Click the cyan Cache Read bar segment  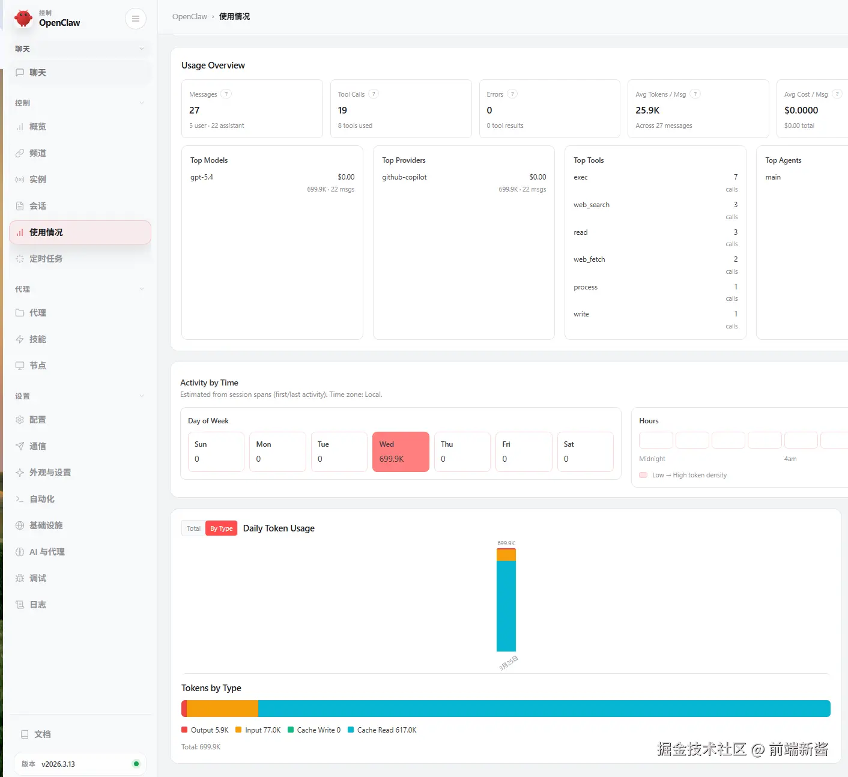click(544, 709)
